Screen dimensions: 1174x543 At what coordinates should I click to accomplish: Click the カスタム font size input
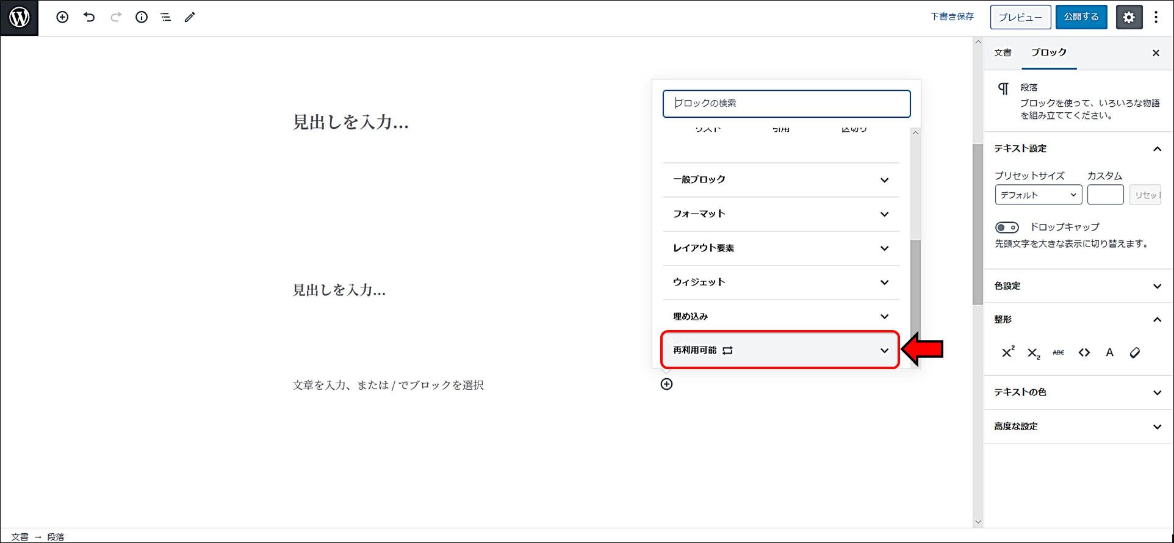click(1105, 195)
